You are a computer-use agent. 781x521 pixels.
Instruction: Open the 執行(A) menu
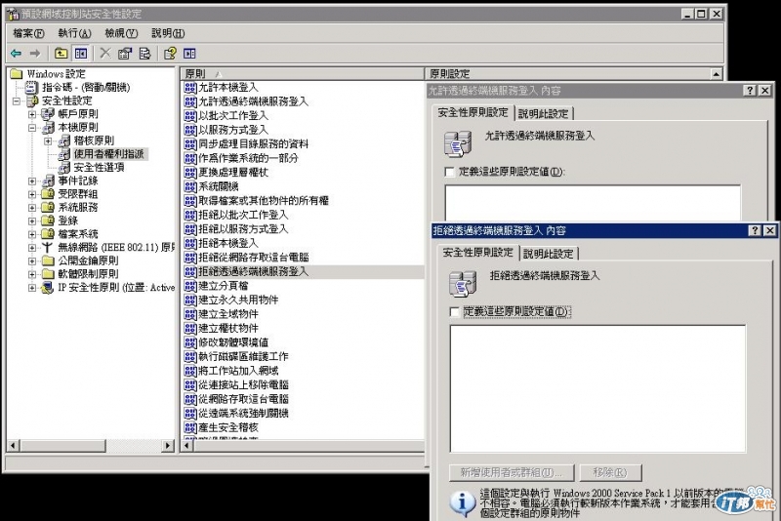click(75, 33)
